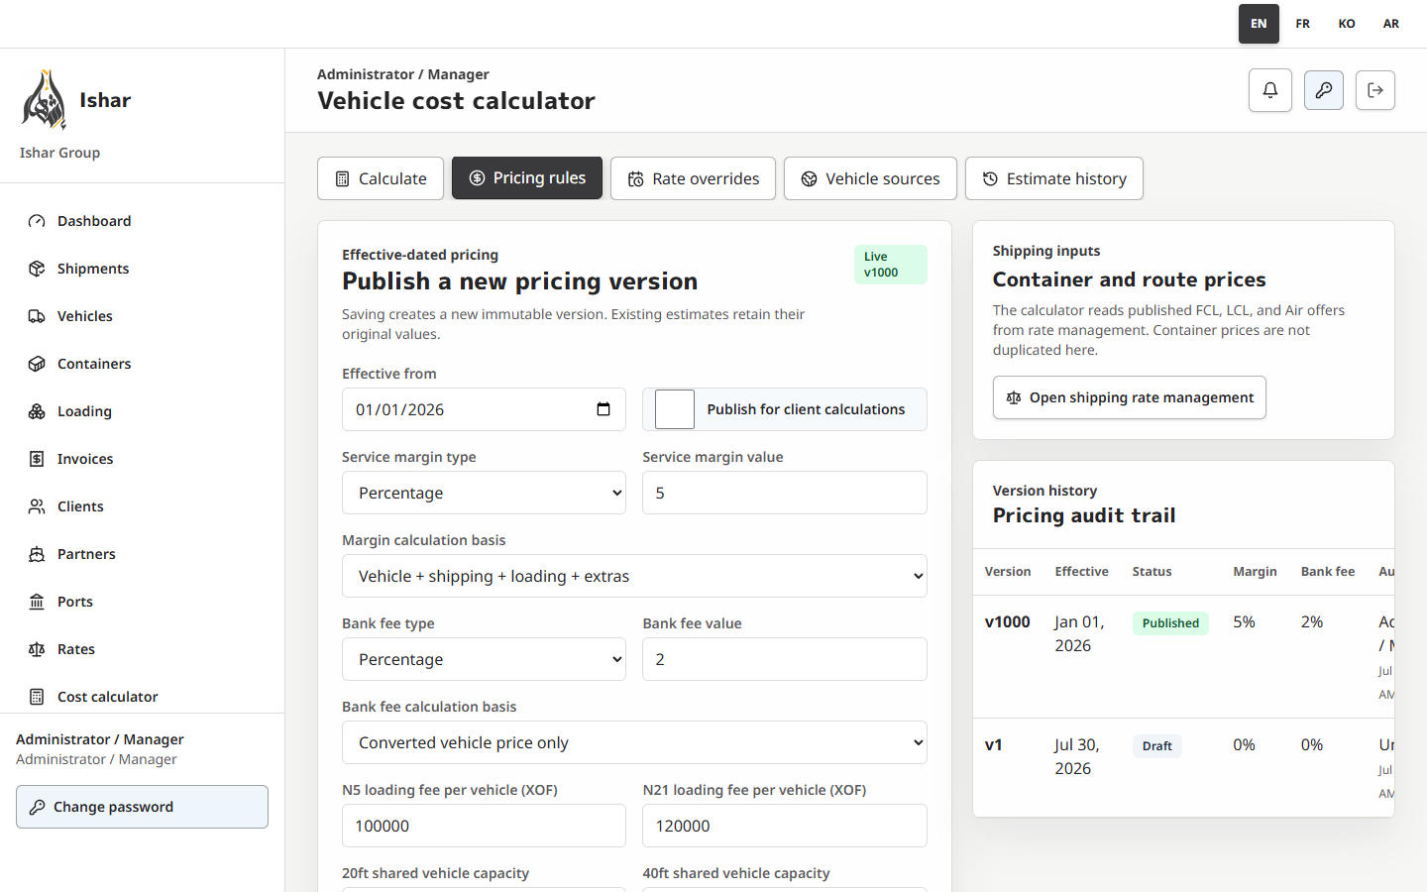
Task: Open the Rate overrides tab
Action: click(693, 178)
